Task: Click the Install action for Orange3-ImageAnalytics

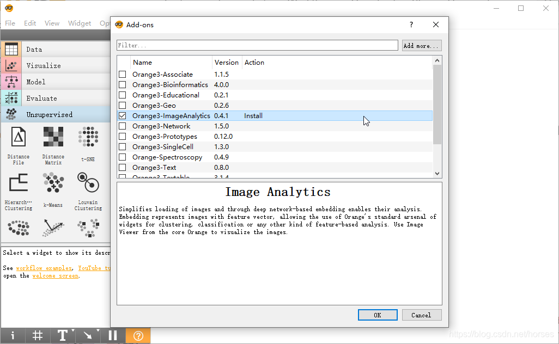Action: [253, 116]
